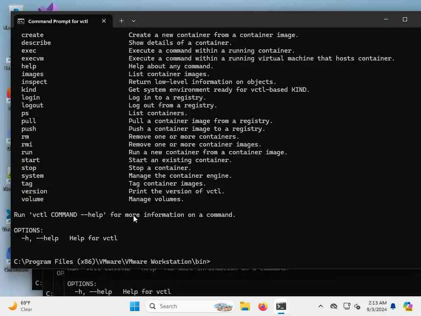Maximize the terminal window
The width and height of the screenshot is (421, 316).
point(405,19)
